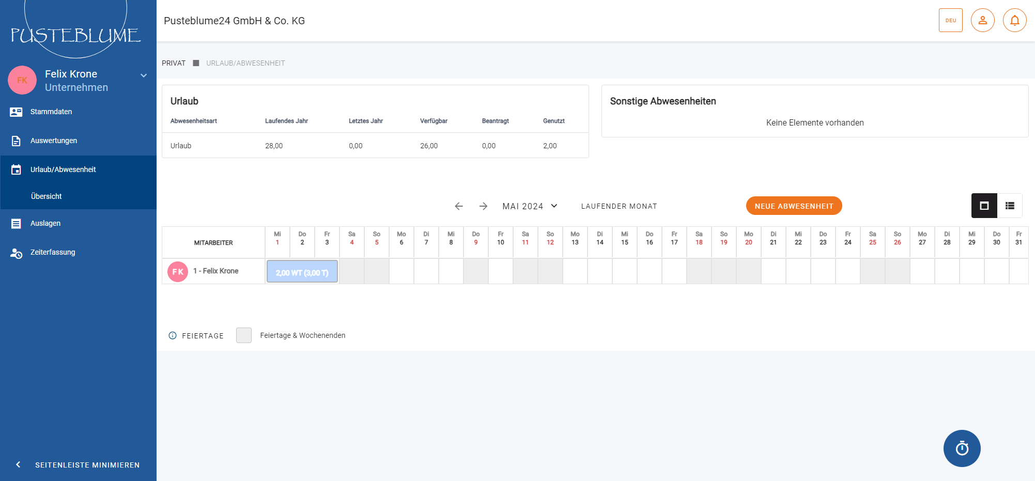The width and height of the screenshot is (1035, 481).
Task: Start the floating stopwatch timer button
Action: [962, 448]
